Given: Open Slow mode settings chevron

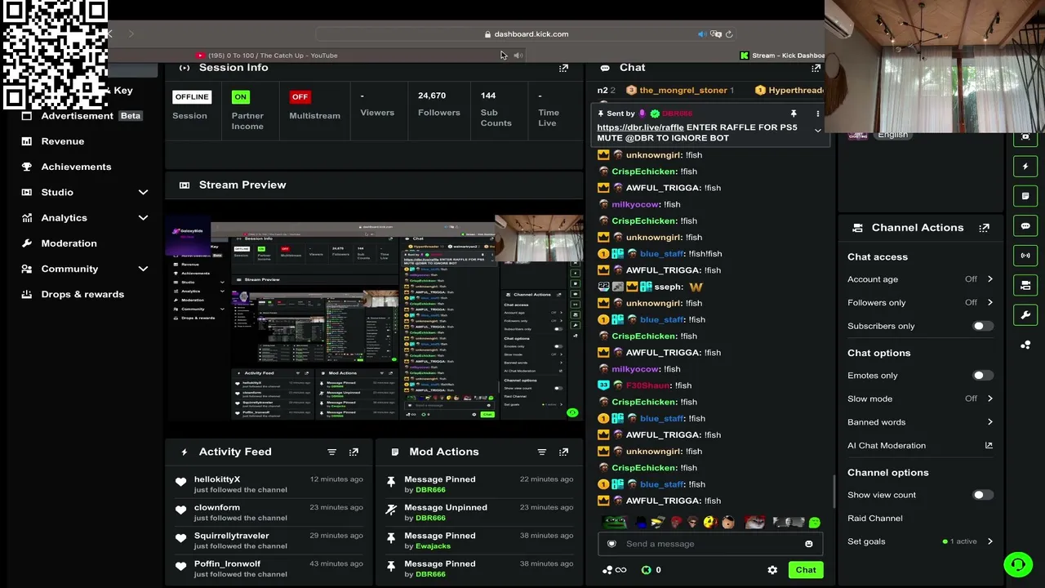Looking at the screenshot, I should (x=989, y=399).
